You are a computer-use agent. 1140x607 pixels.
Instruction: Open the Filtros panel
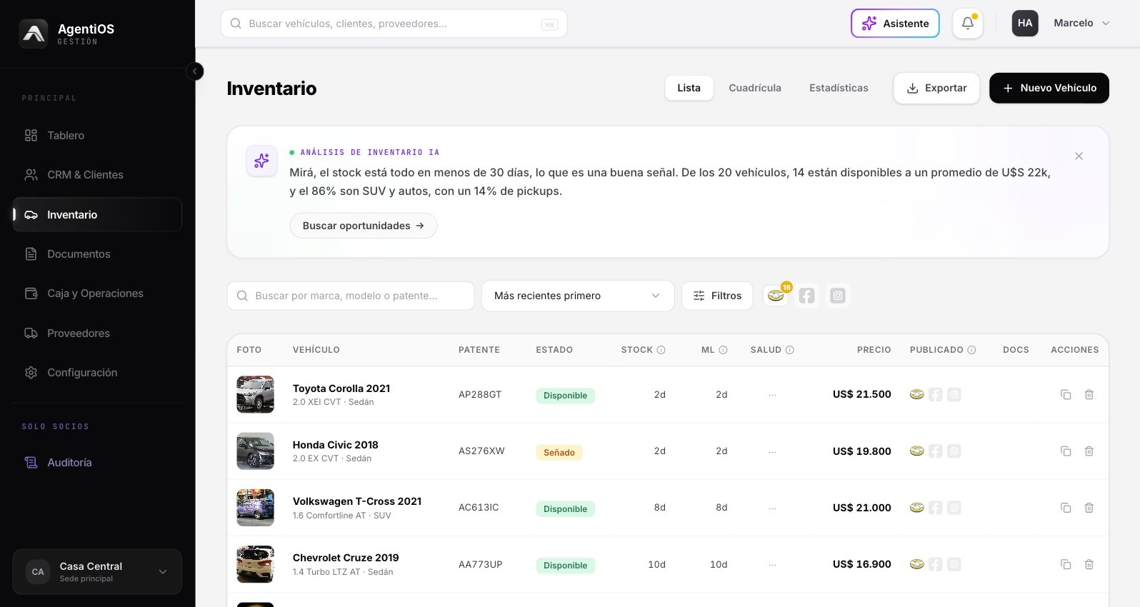coord(717,296)
